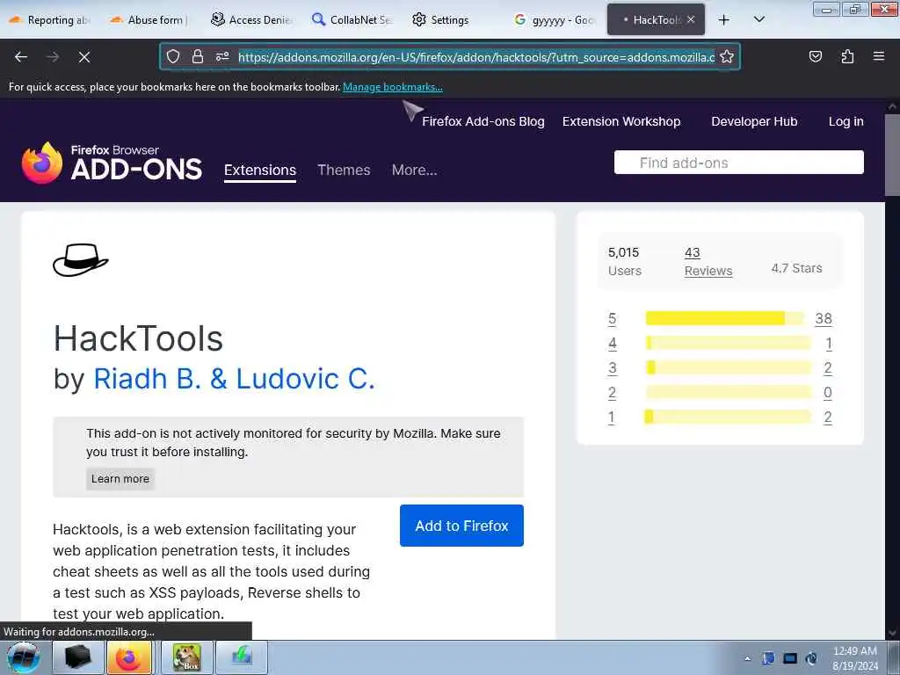The height and width of the screenshot is (675, 900).
Task: Filter reviews by 3 stars
Action: 612,368
